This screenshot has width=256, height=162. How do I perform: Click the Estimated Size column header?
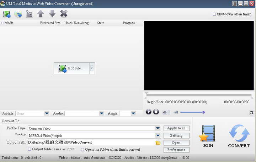[50, 23]
